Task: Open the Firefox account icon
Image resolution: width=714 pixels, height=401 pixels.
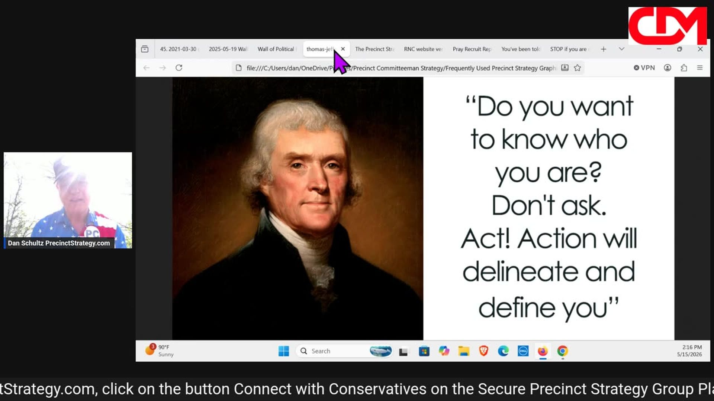Action: pyautogui.click(x=668, y=68)
